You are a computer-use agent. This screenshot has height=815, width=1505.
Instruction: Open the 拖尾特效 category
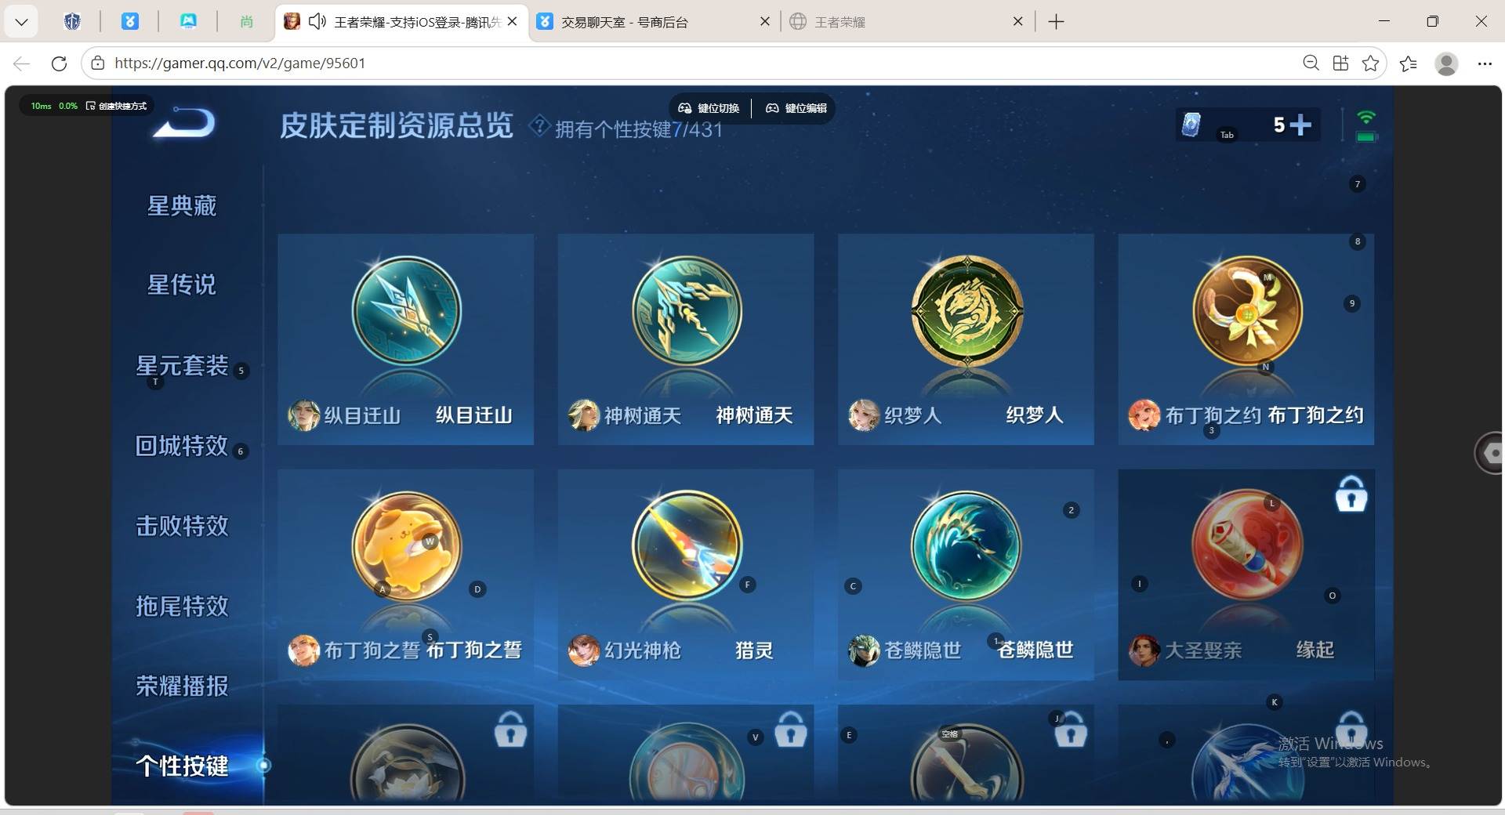[x=182, y=606]
